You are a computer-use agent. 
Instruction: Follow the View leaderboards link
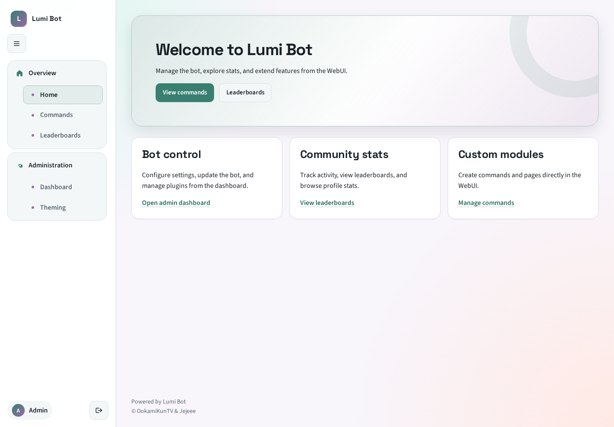point(327,203)
